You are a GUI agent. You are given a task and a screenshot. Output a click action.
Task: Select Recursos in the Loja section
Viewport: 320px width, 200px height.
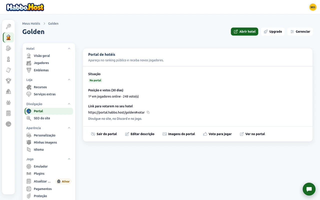[49, 87]
